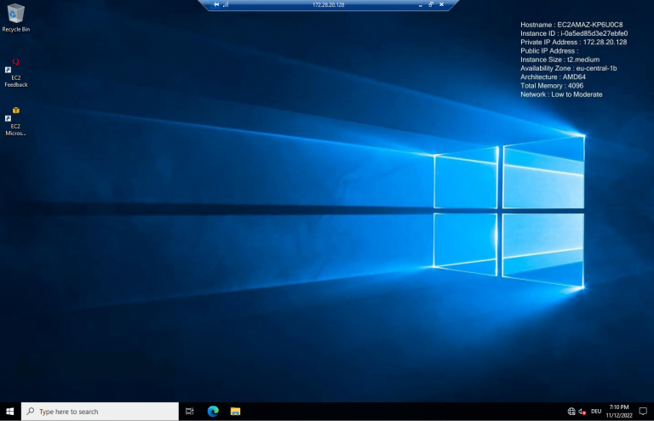Open the speaker volume tray icon
The width and height of the screenshot is (654, 421).
(582, 412)
